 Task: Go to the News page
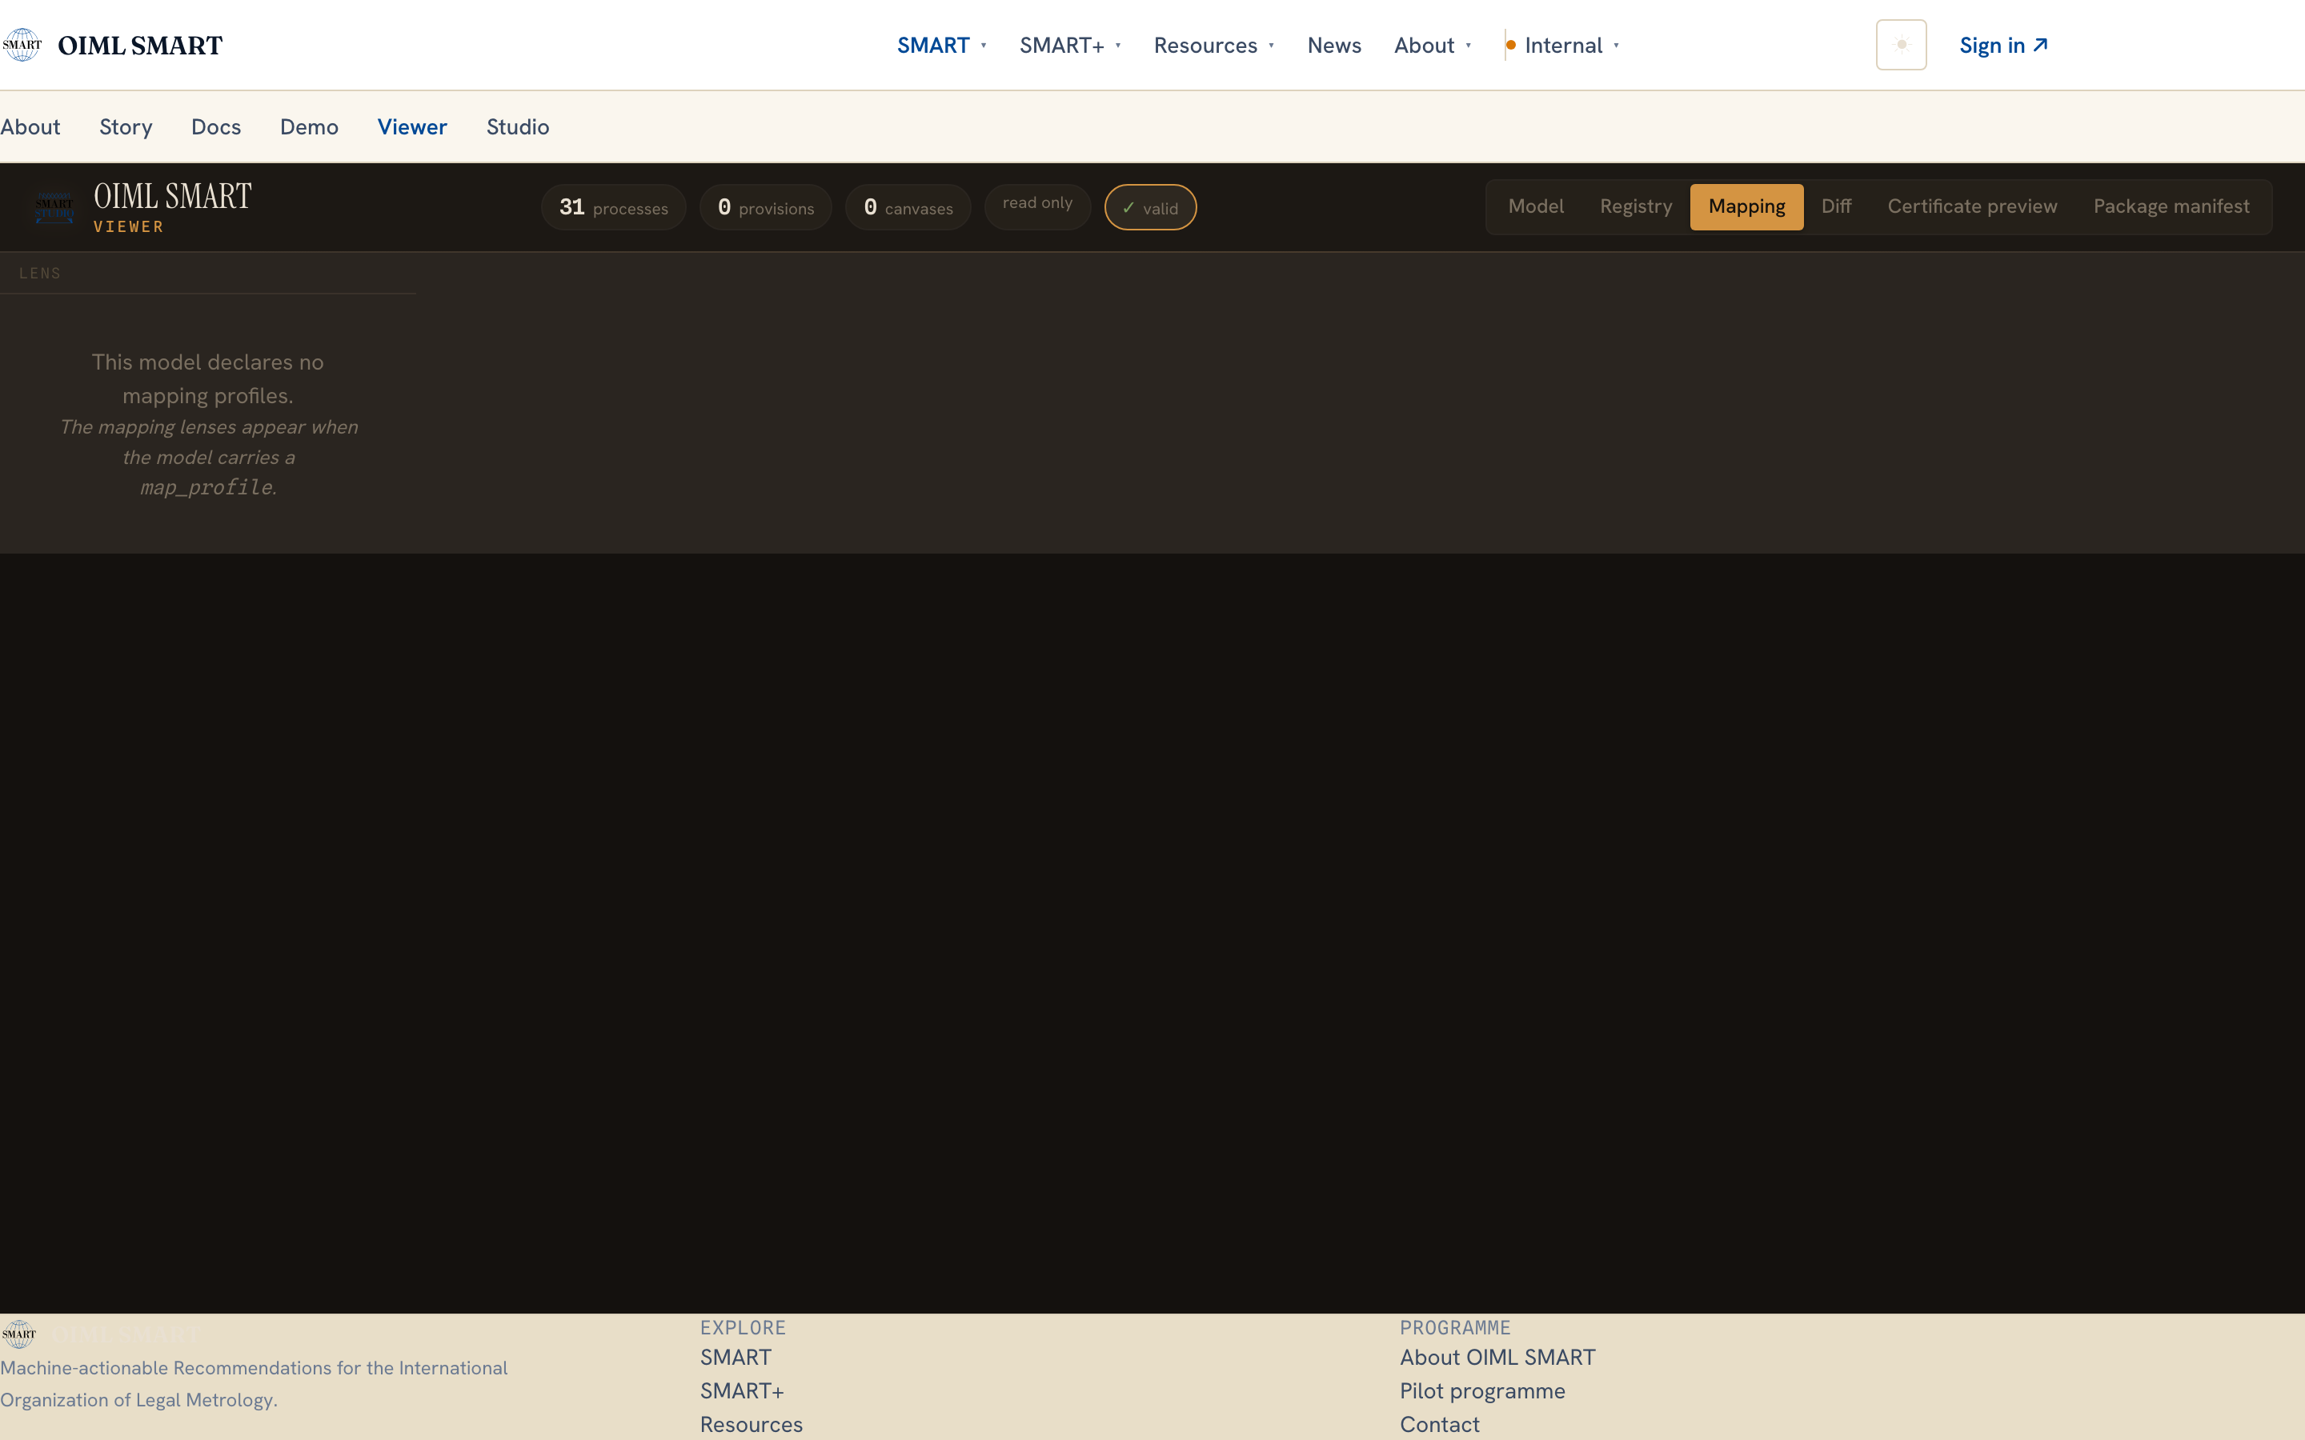coord(1333,45)
